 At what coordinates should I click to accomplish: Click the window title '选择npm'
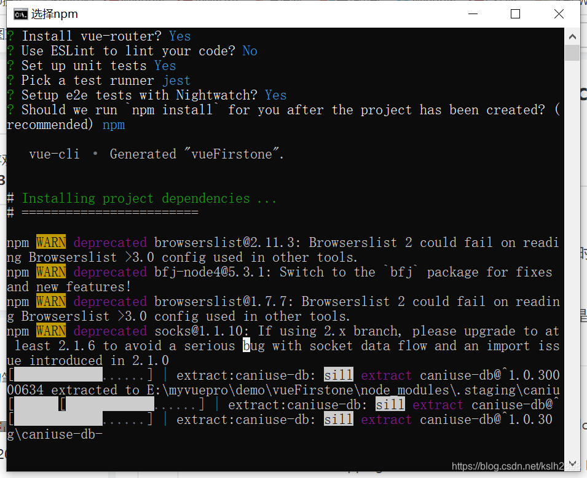pyautogui.click(x=55, y=14)
